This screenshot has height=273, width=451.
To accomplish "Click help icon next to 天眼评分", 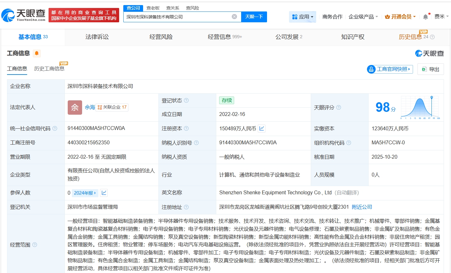I will pyautogui.click(x=339, y=108).
